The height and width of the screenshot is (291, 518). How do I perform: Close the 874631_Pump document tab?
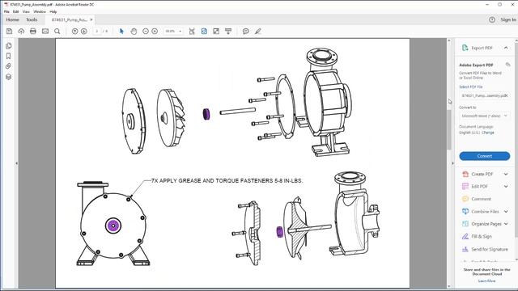pyautogui.click(x=91, y=19)
